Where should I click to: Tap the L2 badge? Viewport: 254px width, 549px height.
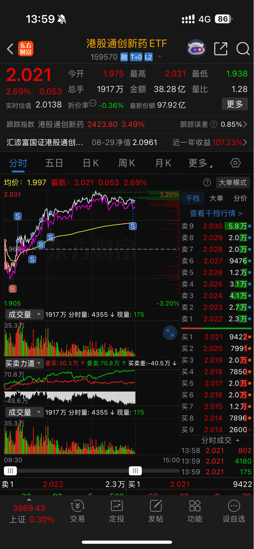(149, 57)
